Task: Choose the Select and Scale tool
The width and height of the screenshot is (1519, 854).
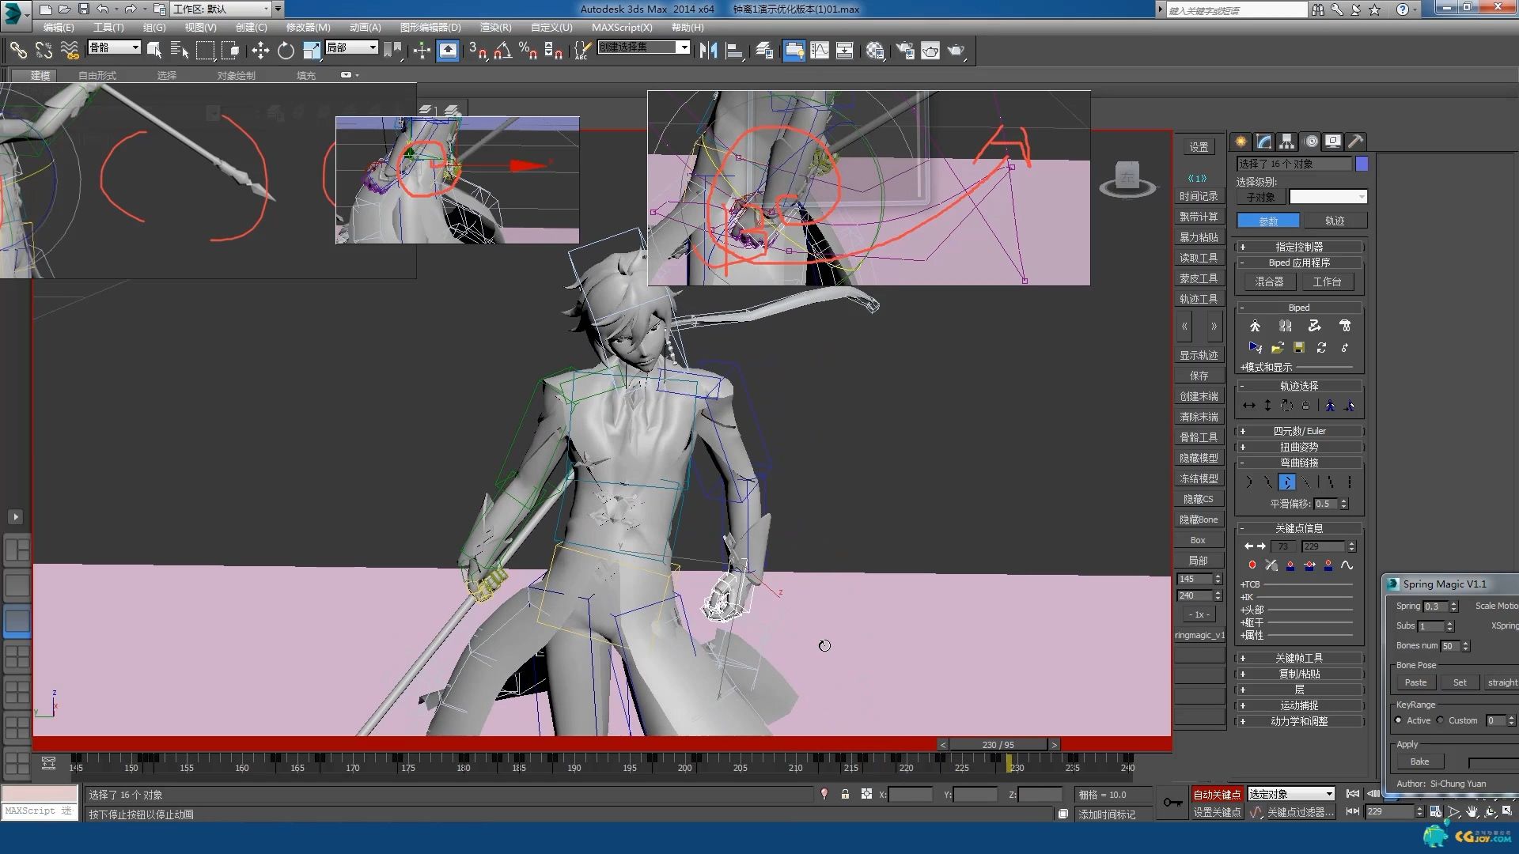Action: [312, 51]
